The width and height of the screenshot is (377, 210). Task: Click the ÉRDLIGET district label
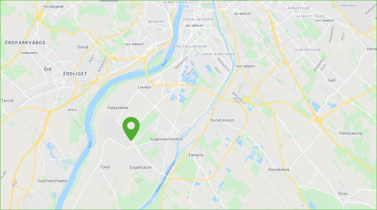tap(75, 74)
